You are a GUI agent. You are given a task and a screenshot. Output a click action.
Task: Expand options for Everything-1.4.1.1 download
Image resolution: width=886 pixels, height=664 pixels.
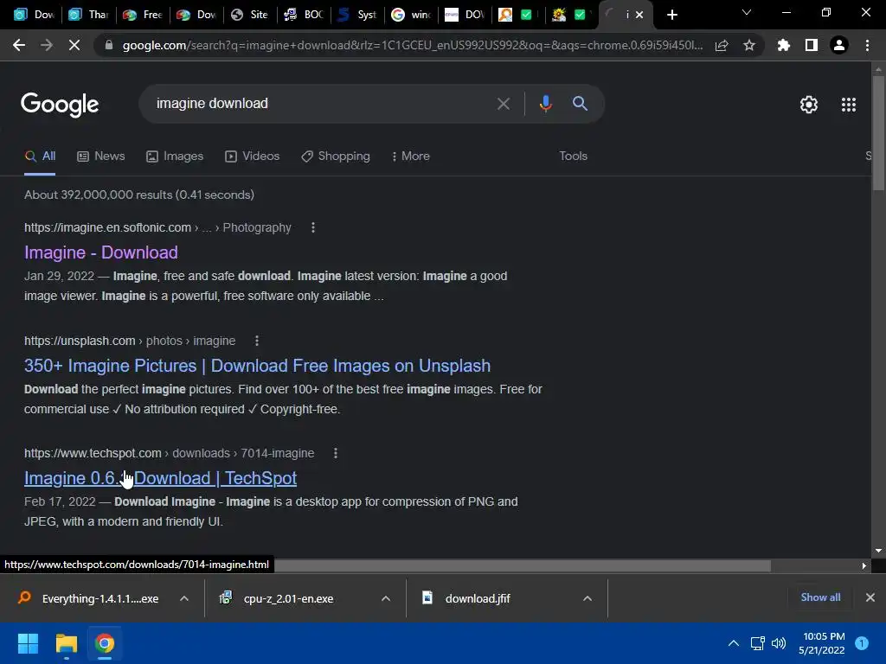[184, 598]
